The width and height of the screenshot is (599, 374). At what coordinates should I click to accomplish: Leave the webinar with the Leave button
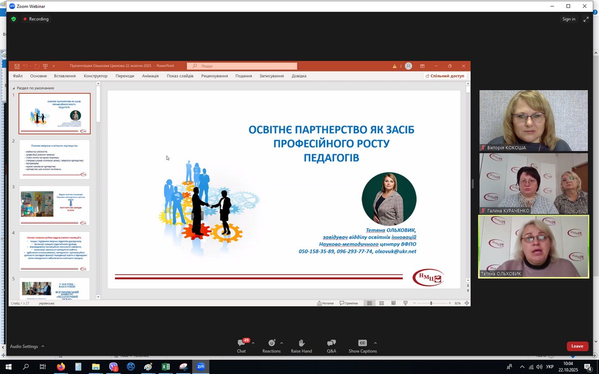[577, 346]
